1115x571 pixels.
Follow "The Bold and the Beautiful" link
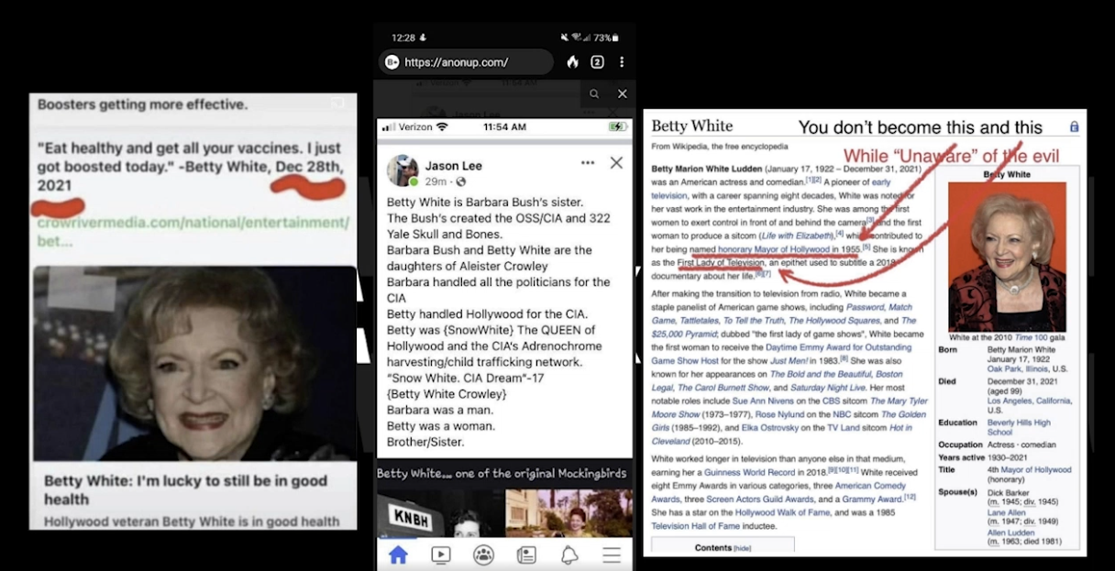point(821,374)
